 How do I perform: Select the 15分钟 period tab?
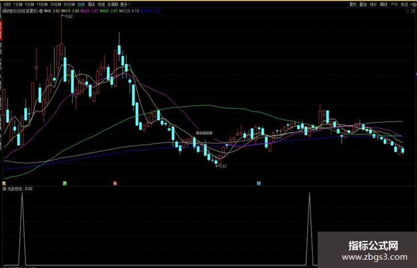tap(42, 4)
